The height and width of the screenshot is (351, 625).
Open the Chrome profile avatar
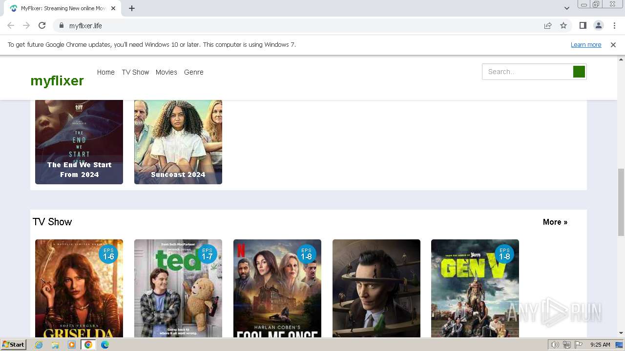click(598, 25)
